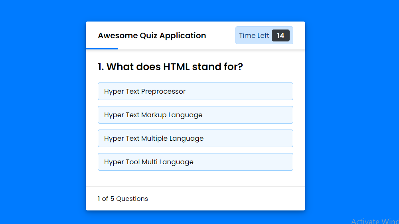The width and height of the screenshot is (399, 224).
Task: Click the blue time progress line under the header
Action: tap(102, 49)
